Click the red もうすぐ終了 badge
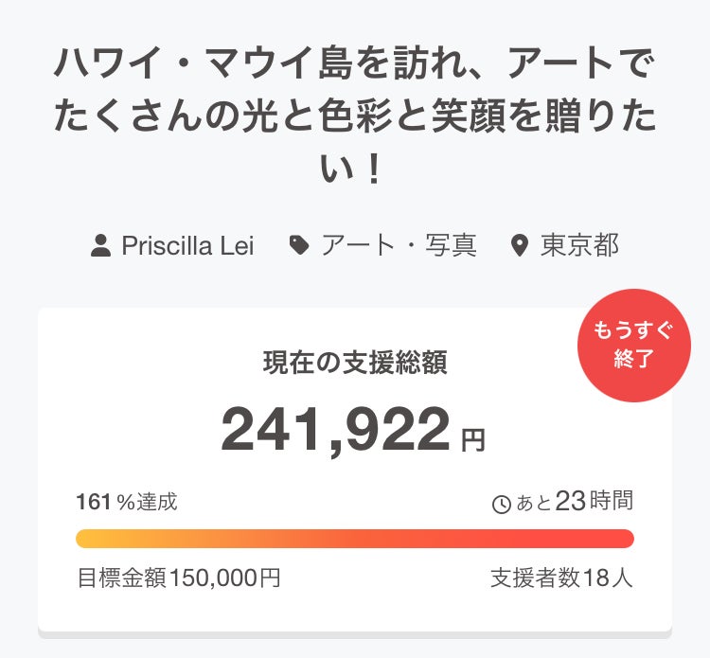 tap(634, 346)
